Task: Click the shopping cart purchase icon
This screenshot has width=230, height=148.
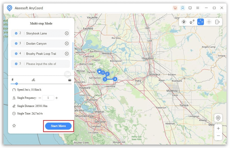Action: (x=175, y=8)
